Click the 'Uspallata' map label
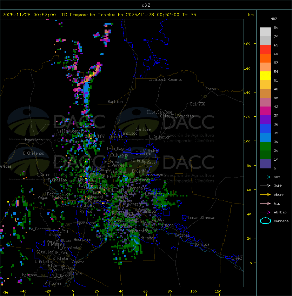Image resolution: width=292 pixels, height=296 pixels. [33, 140]
